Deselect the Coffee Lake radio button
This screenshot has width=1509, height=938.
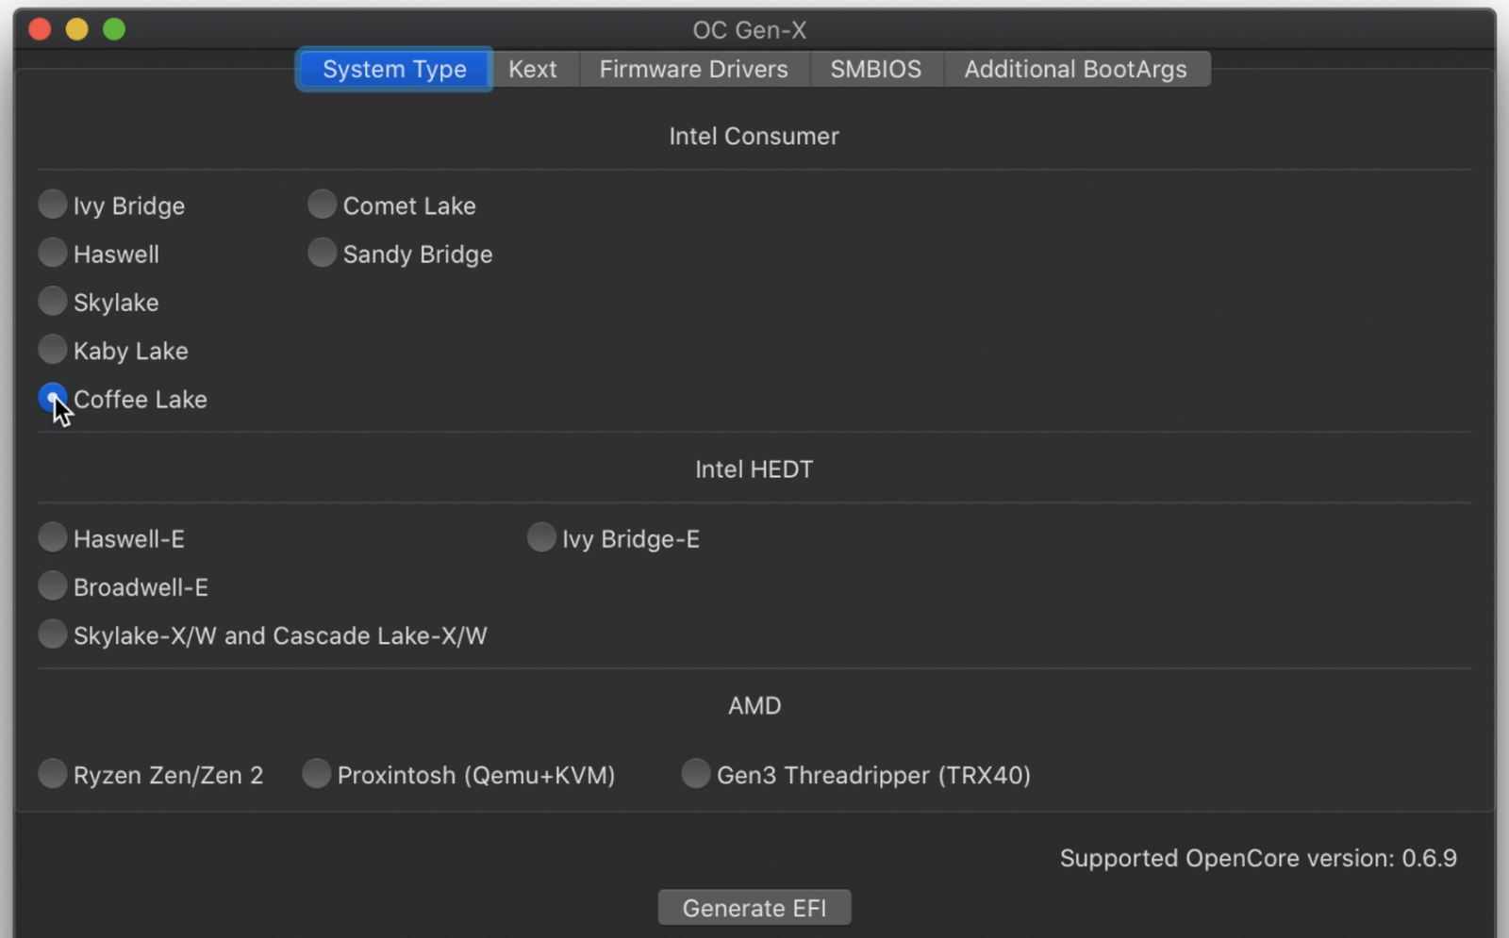coord(53,398)
